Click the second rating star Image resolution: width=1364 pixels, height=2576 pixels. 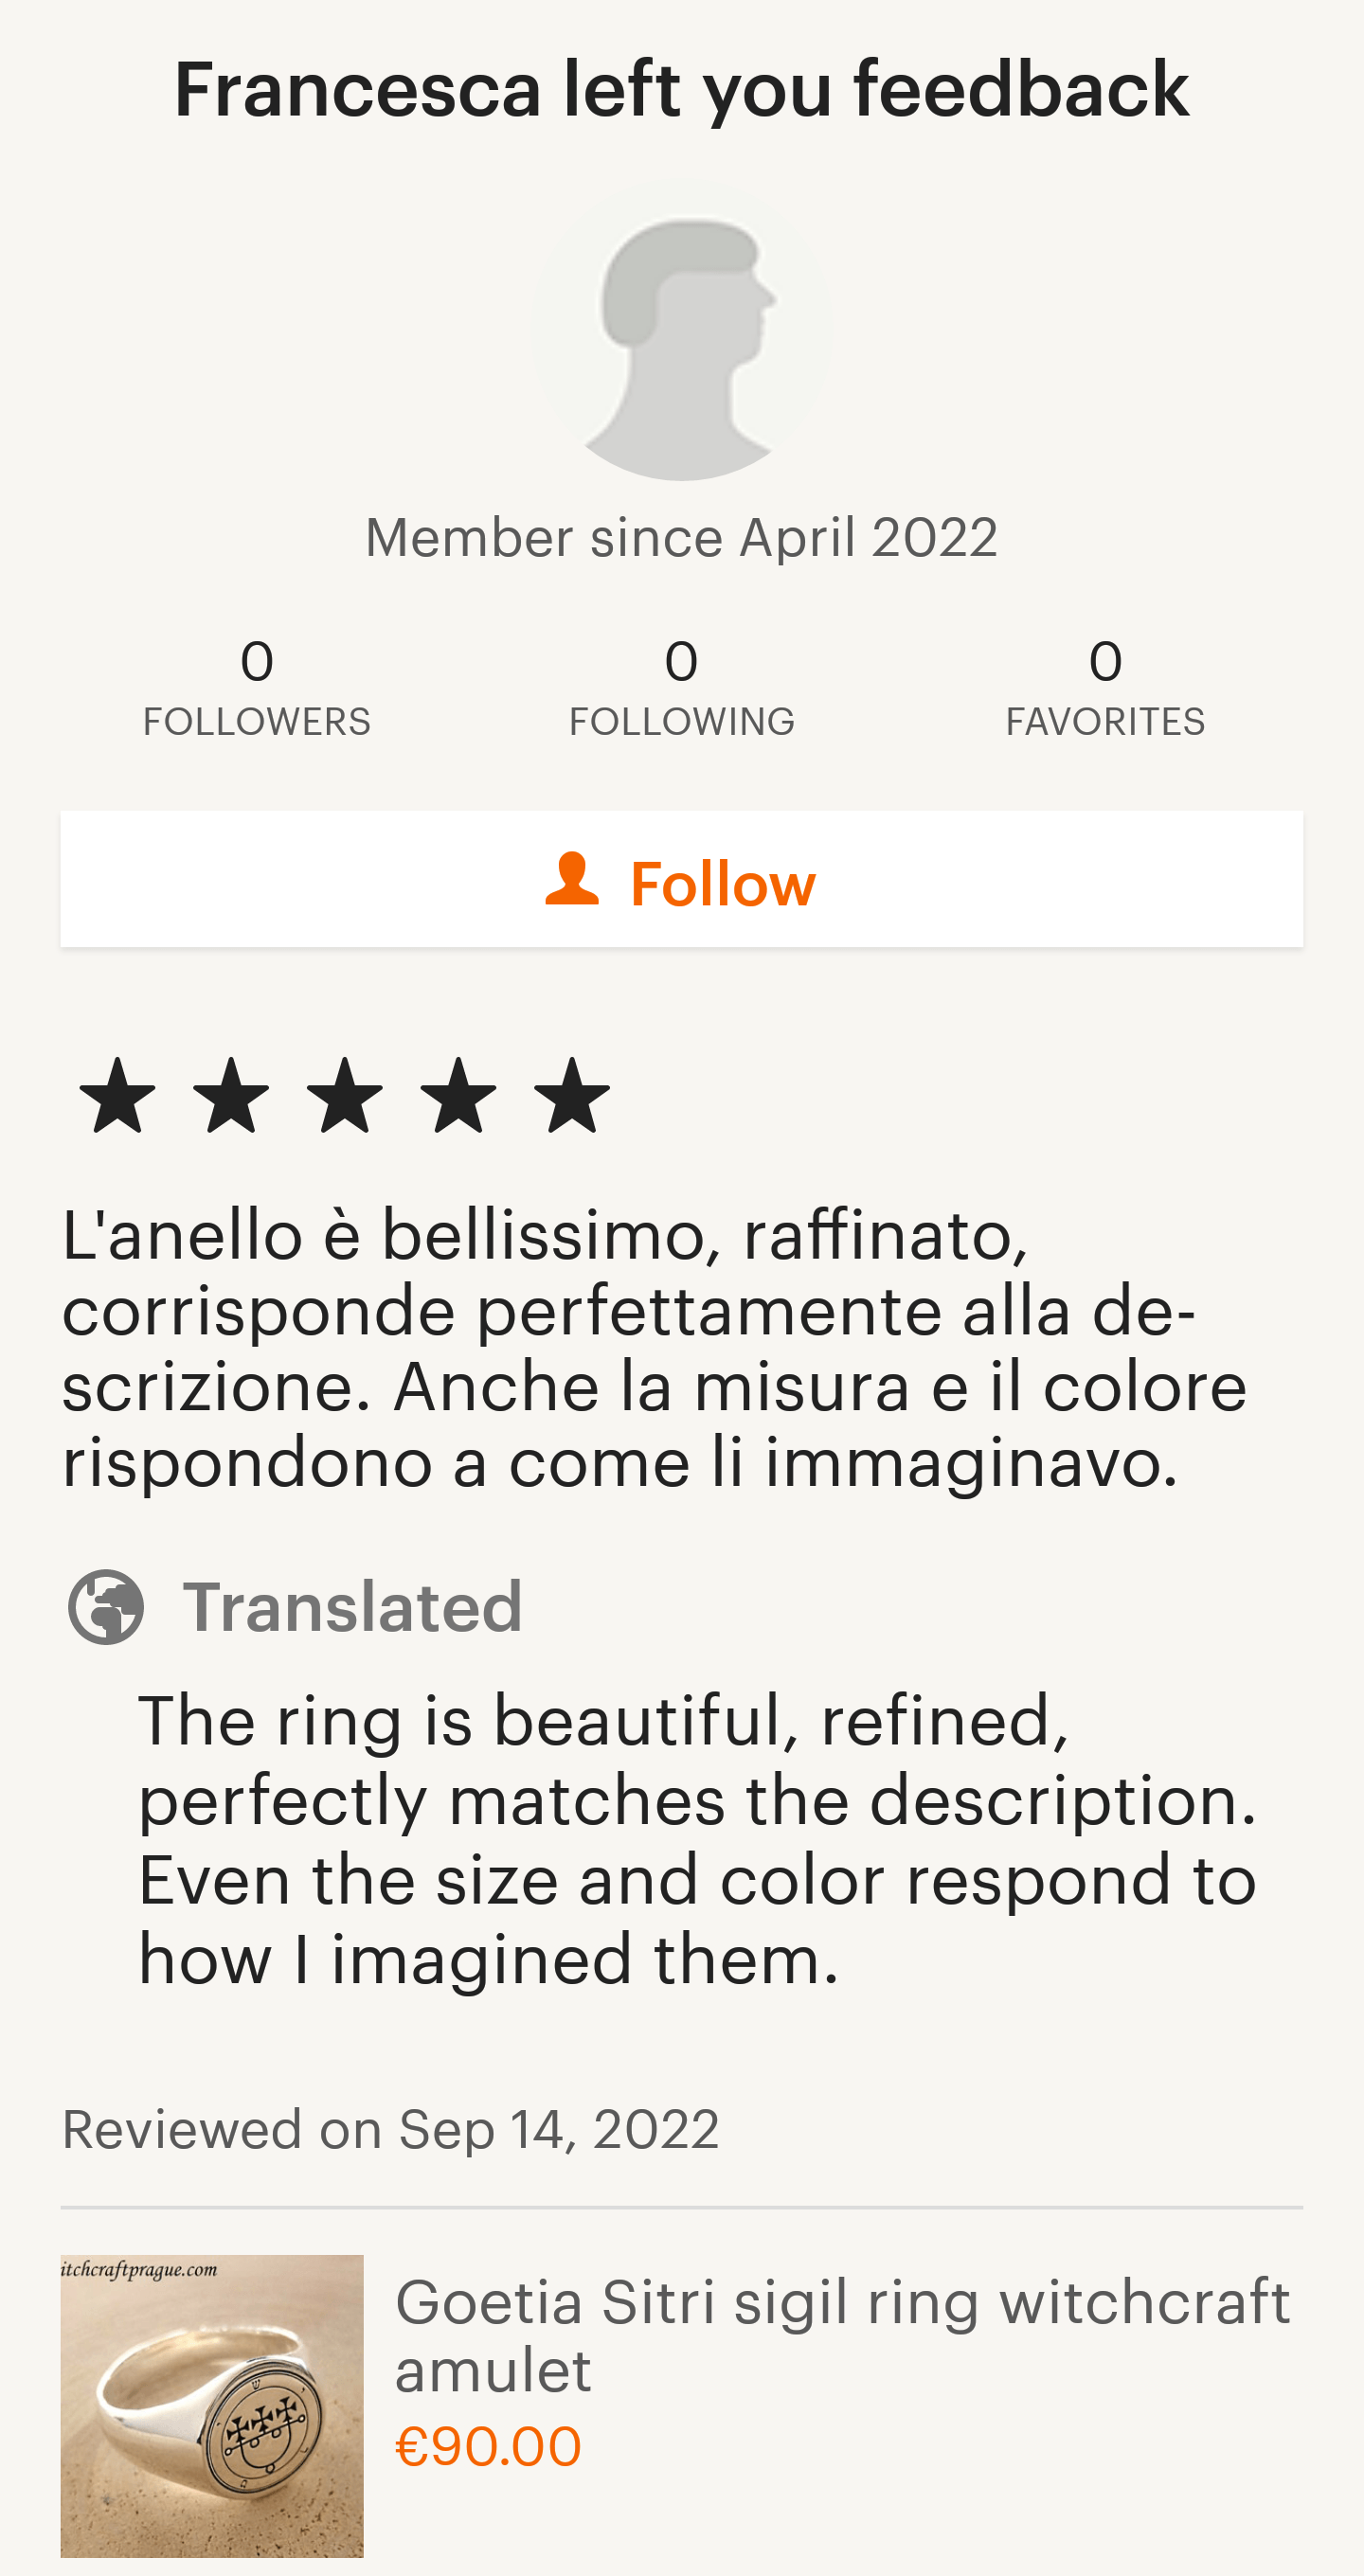231,1096
